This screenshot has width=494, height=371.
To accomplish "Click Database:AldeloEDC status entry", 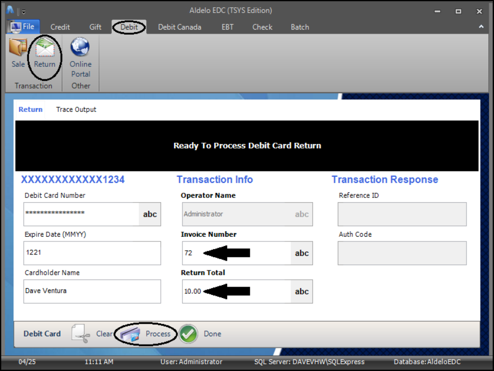I will coord(427,362).
